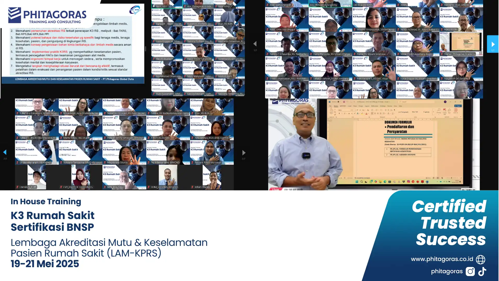Select the Fransisca_rsptfi video tile
Screen dimensions: 499x281
click(37, 177)
